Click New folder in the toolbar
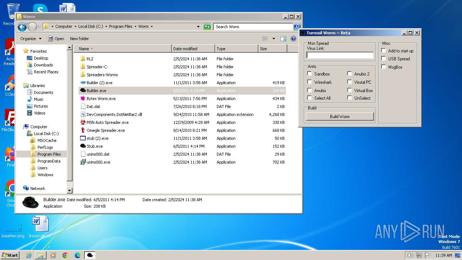The image size is (462, 260). tap(79, 39)
